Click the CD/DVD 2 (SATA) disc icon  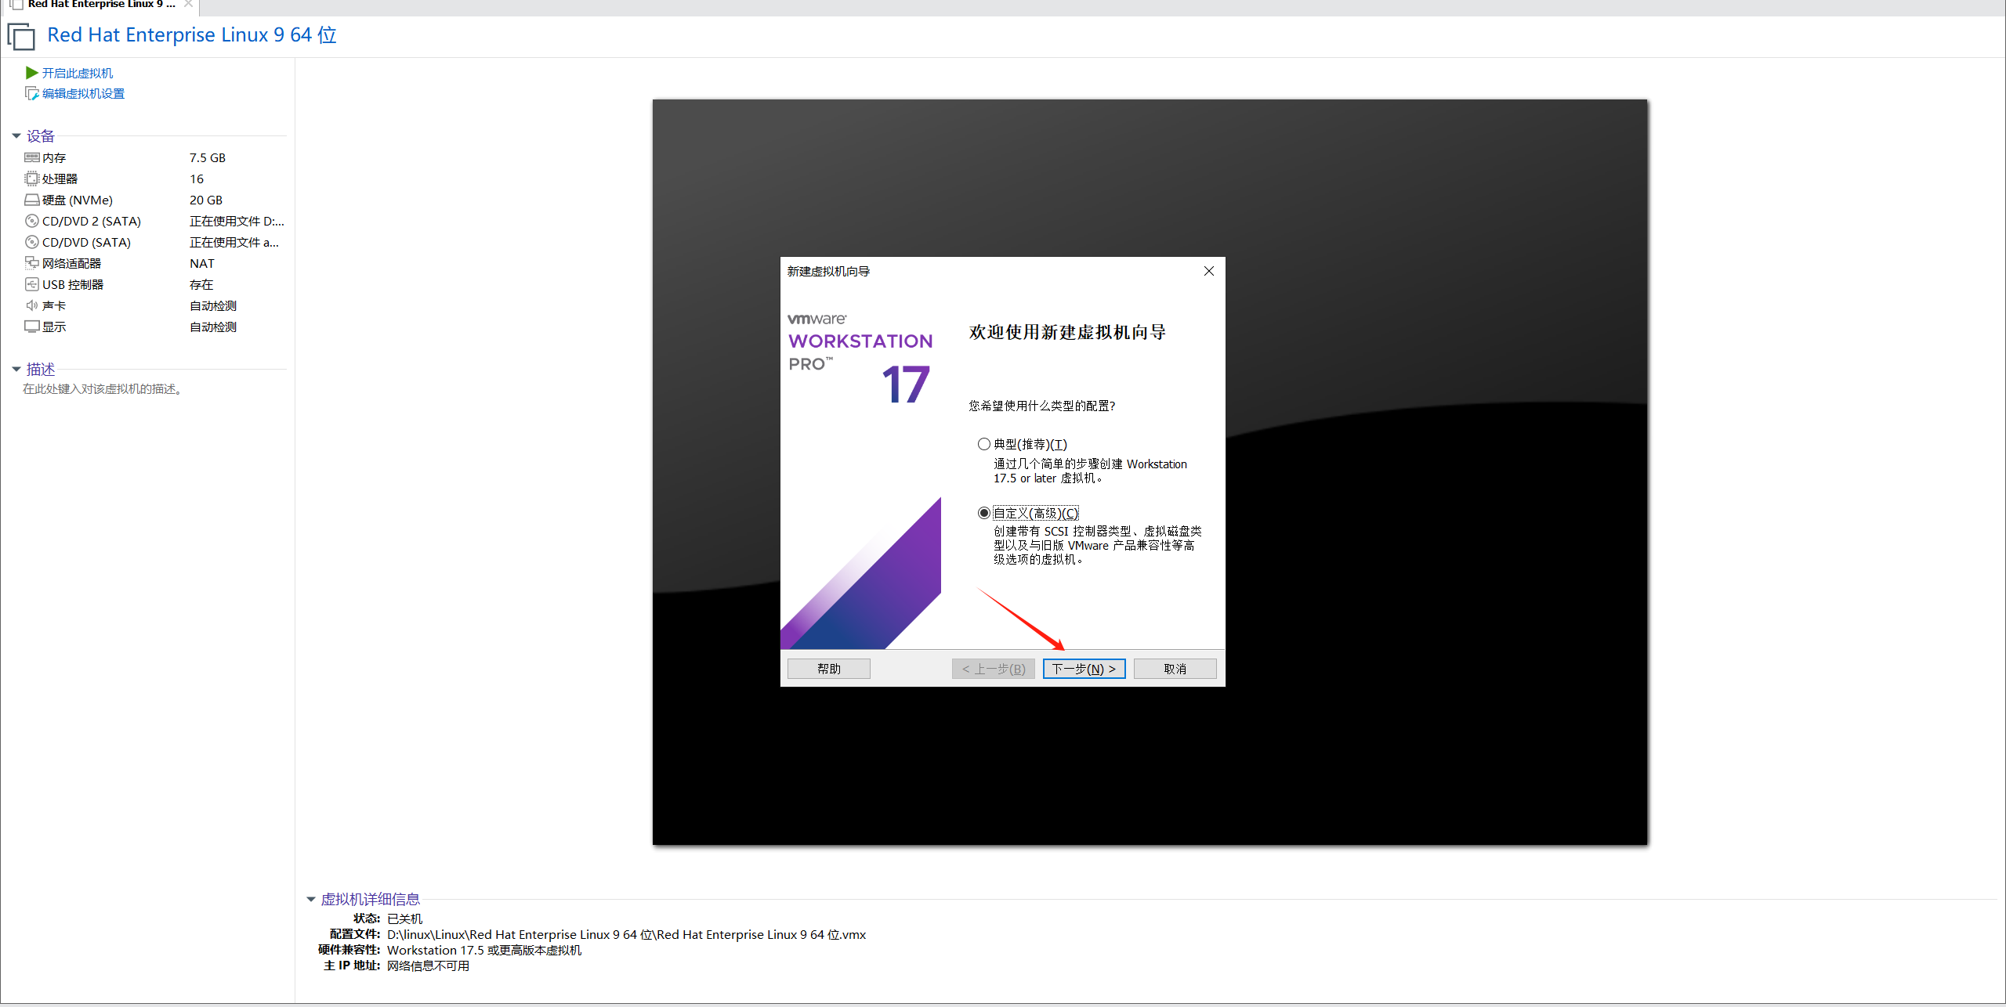pos(31,221)
